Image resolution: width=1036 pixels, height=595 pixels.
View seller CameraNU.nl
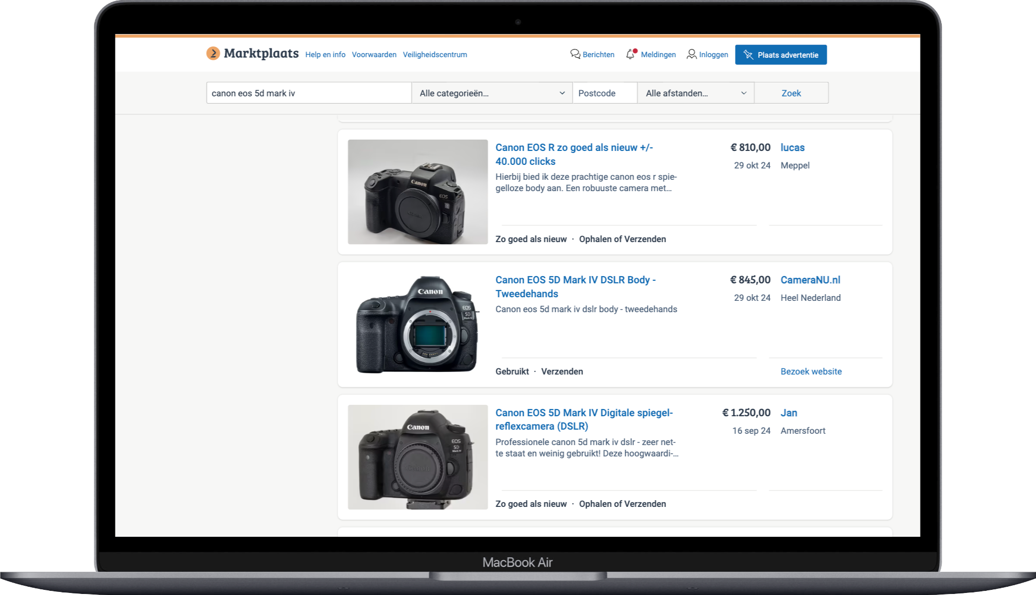tap(810, 280)
